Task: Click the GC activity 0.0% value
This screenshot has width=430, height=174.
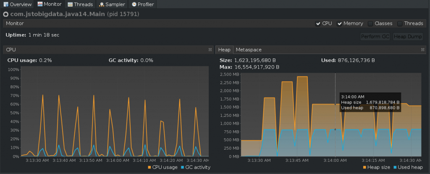Action: (x=147, y=61)
